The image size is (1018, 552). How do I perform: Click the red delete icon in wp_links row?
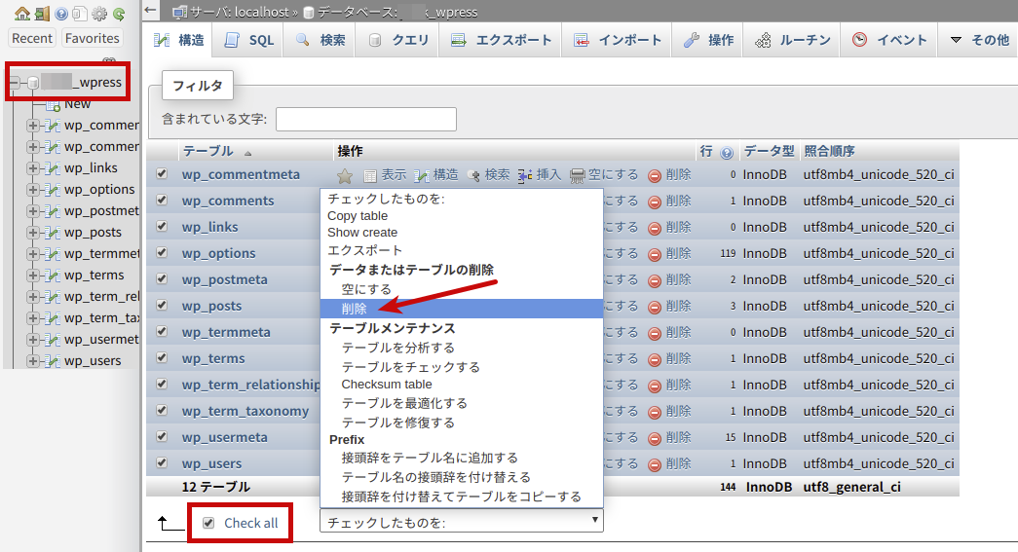[x=655, y=228]
